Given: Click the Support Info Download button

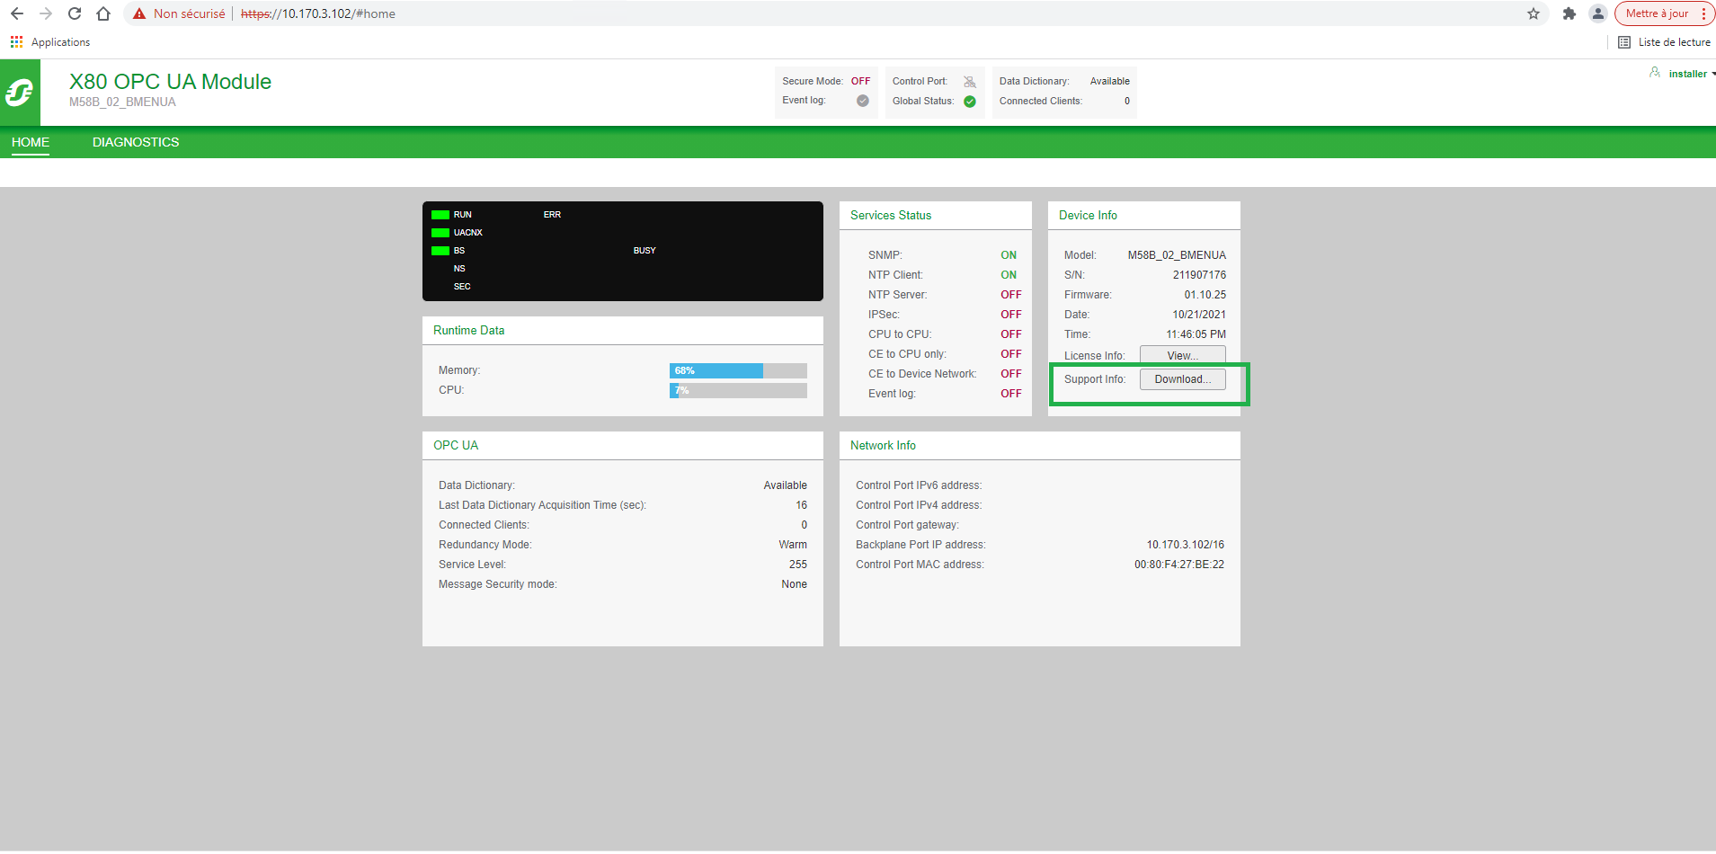Looking at the screenshot, I should [1183, 379].
